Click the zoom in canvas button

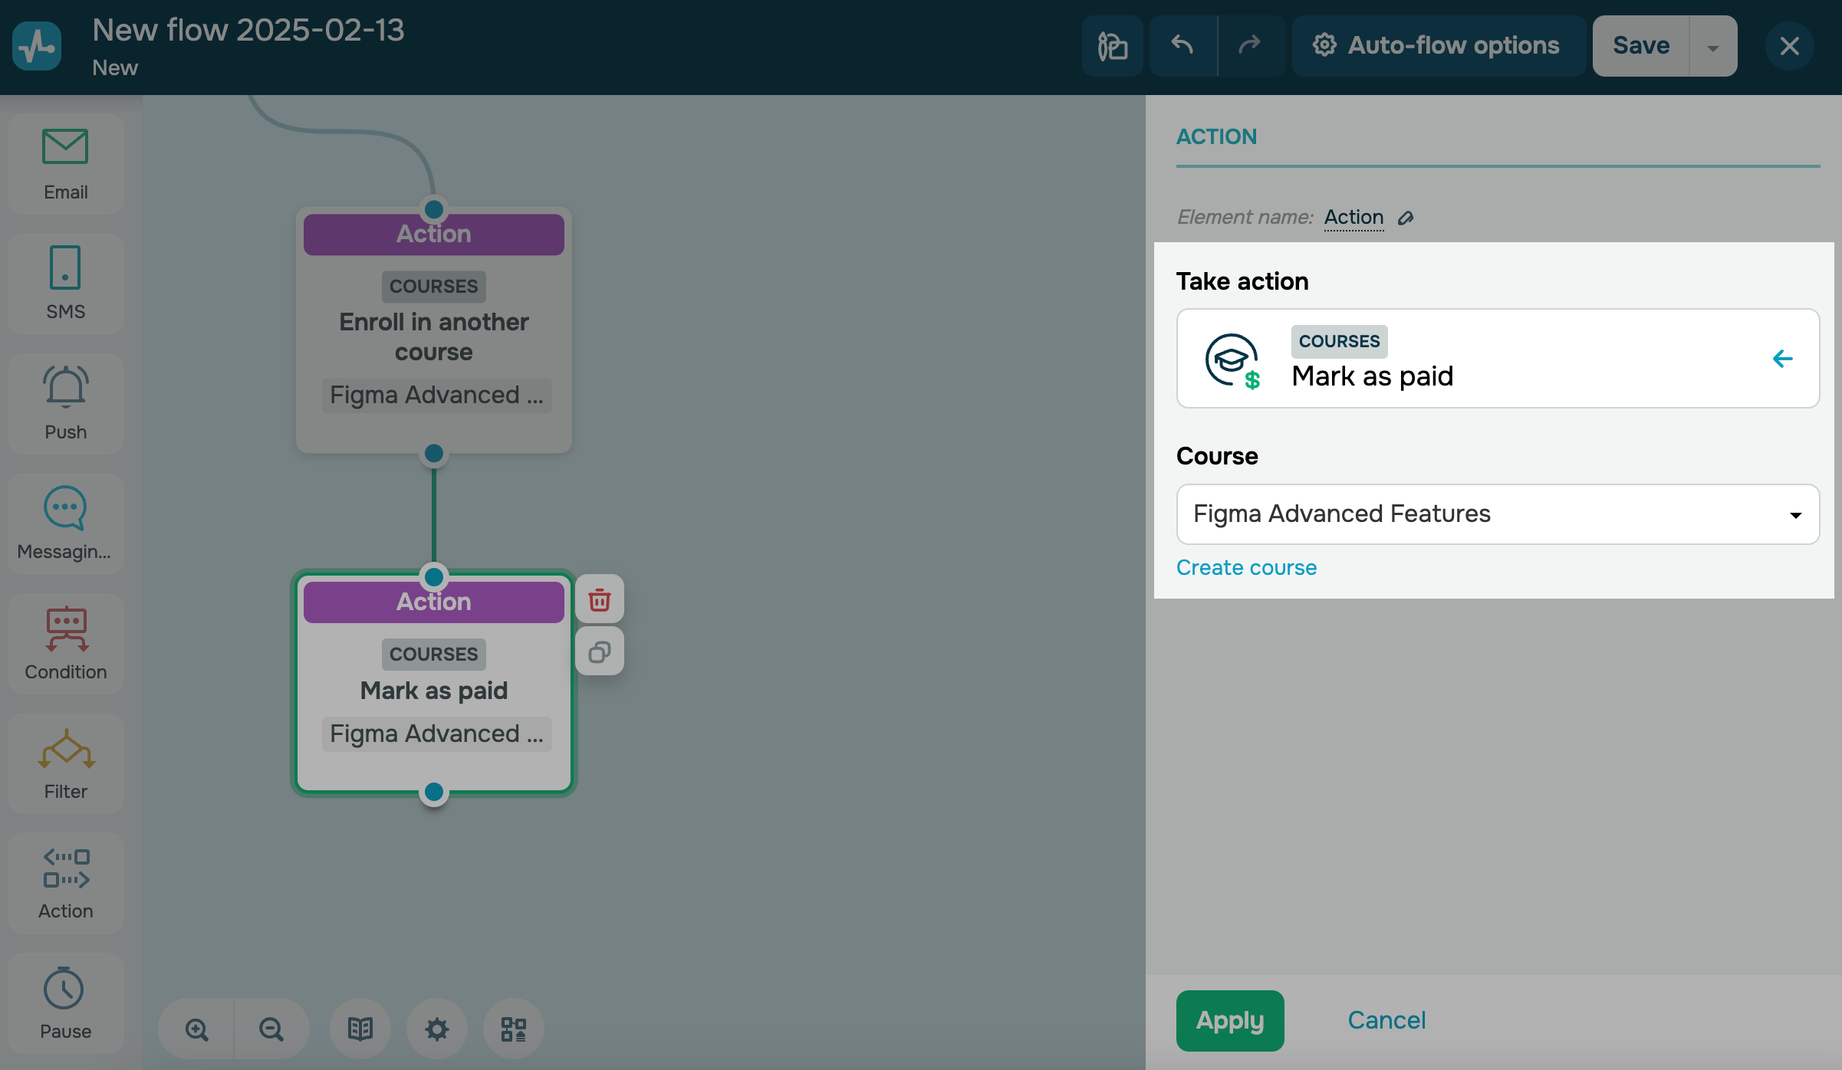coord(196,1029)
